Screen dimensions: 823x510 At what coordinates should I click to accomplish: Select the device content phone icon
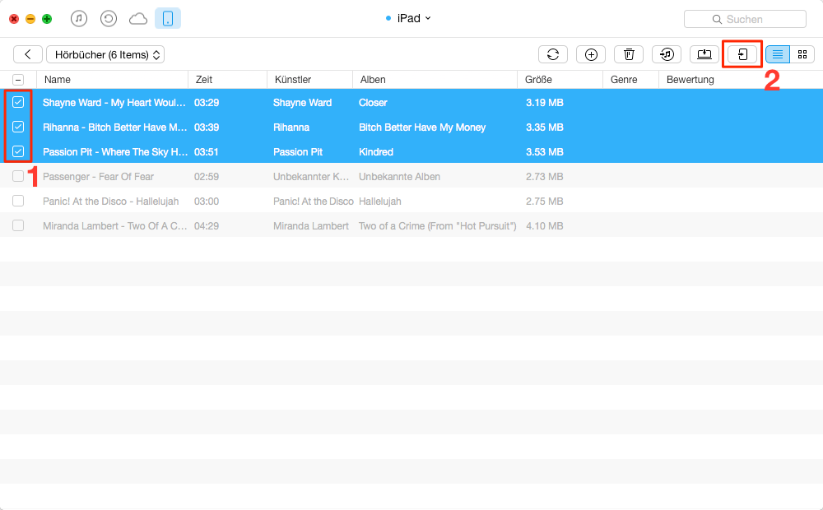click(168, 18)
